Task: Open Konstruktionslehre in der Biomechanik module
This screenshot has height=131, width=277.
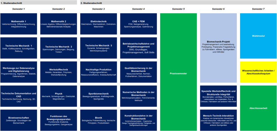Action: (x=138, y=120)
